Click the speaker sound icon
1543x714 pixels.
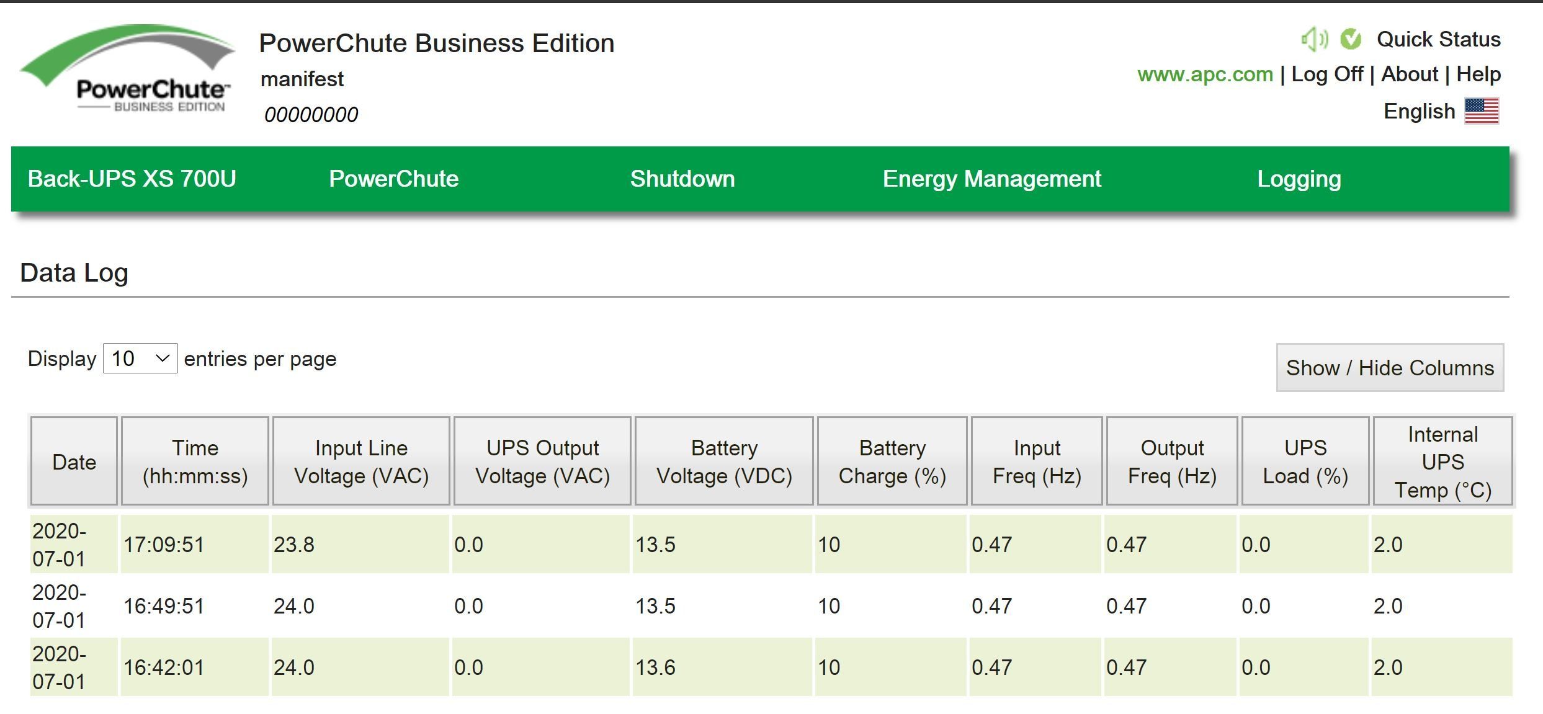pyautogui.click(x=1314, y=40)
